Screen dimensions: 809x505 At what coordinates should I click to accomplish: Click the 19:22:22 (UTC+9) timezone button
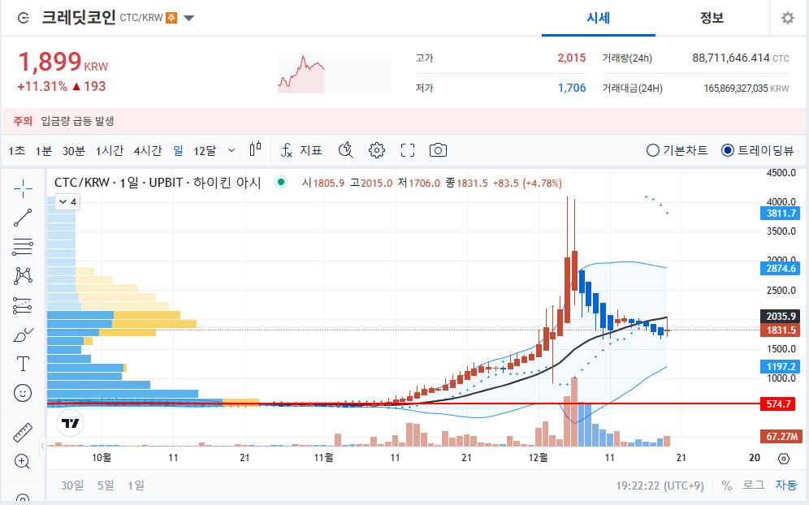660,486
